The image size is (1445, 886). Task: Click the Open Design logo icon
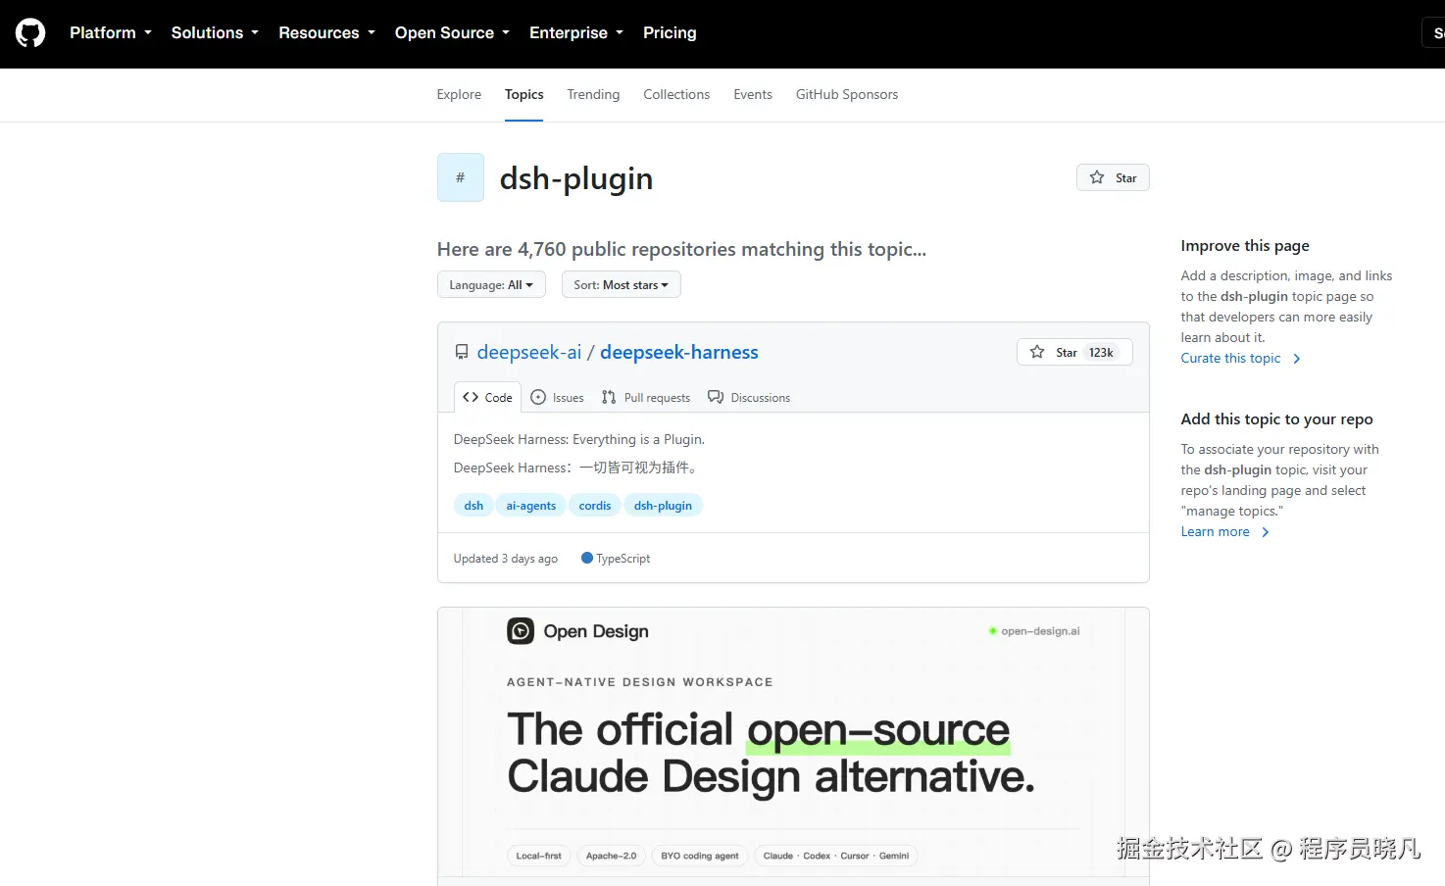(x=521, y=631)
